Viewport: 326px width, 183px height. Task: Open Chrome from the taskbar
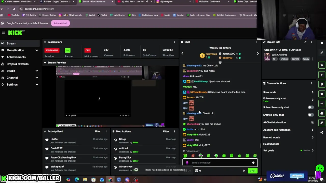coord(110,180)
